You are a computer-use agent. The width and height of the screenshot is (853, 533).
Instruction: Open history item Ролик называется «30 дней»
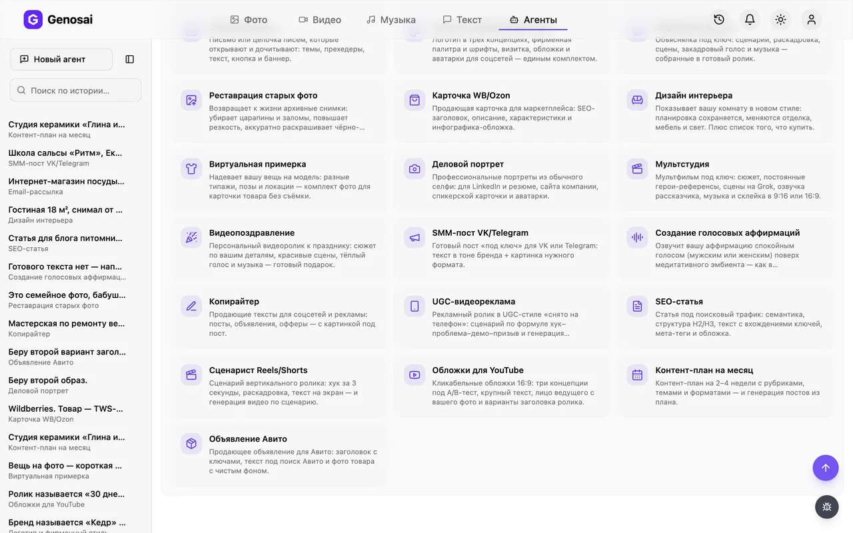[x=67, y=499]
